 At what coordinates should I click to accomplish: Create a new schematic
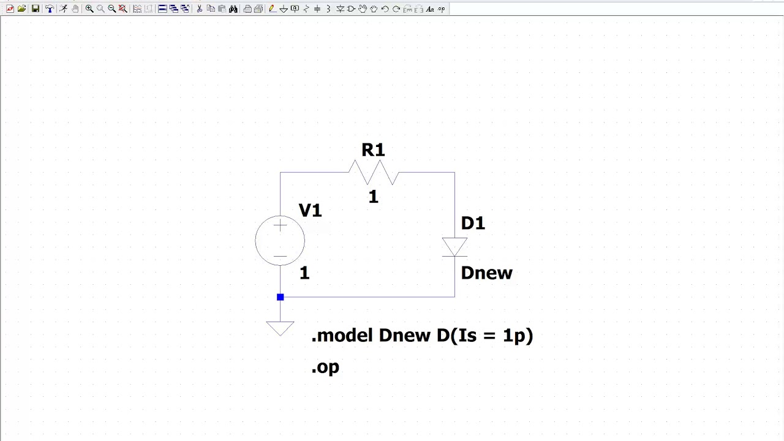(10, 9)
